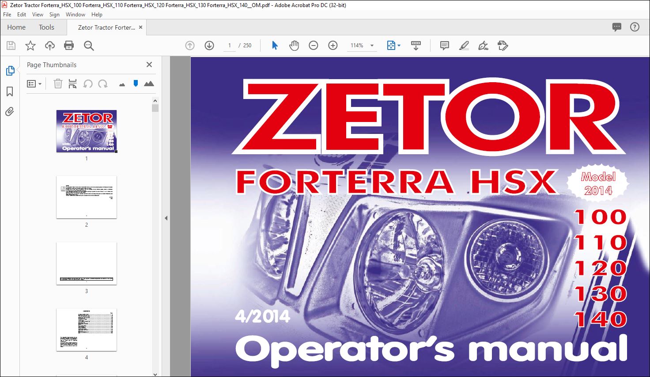Click the Save file icon
Screen dimensions: 650x377
pyautogui.click(x=11, y=46)
